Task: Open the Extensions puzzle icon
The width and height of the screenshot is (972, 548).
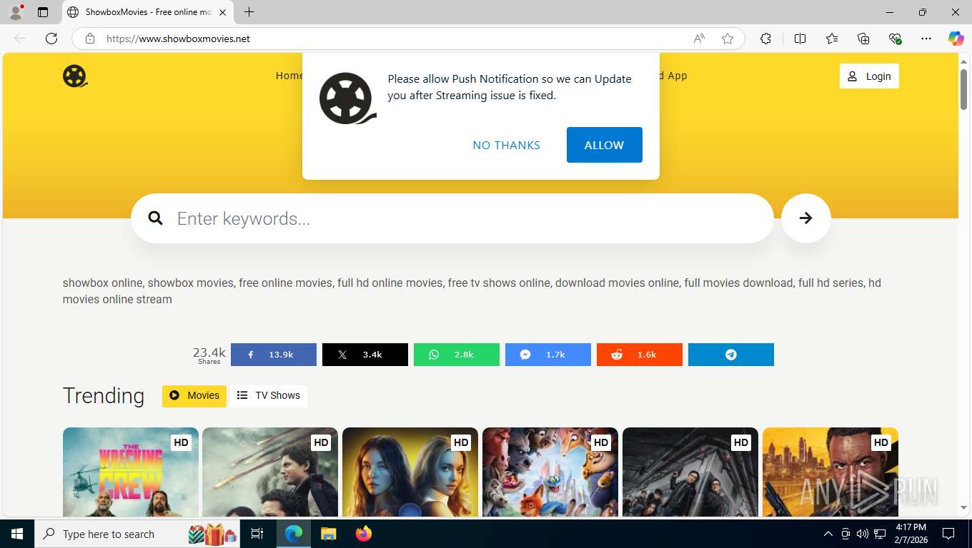Action: [x=765, y=39]
